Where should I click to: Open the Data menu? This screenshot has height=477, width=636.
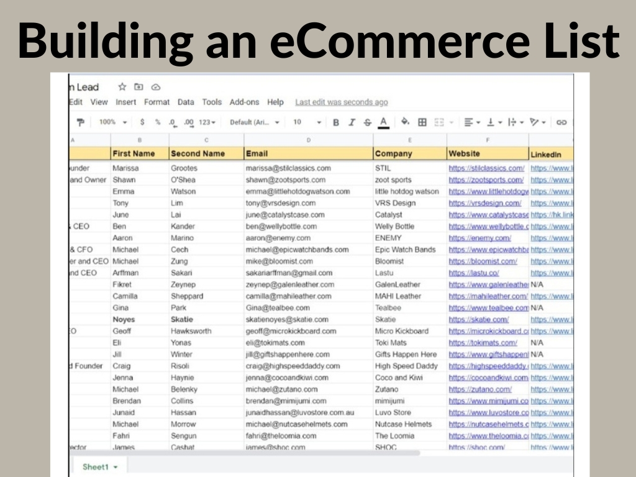pyautogui.click(x=186, y=102)
